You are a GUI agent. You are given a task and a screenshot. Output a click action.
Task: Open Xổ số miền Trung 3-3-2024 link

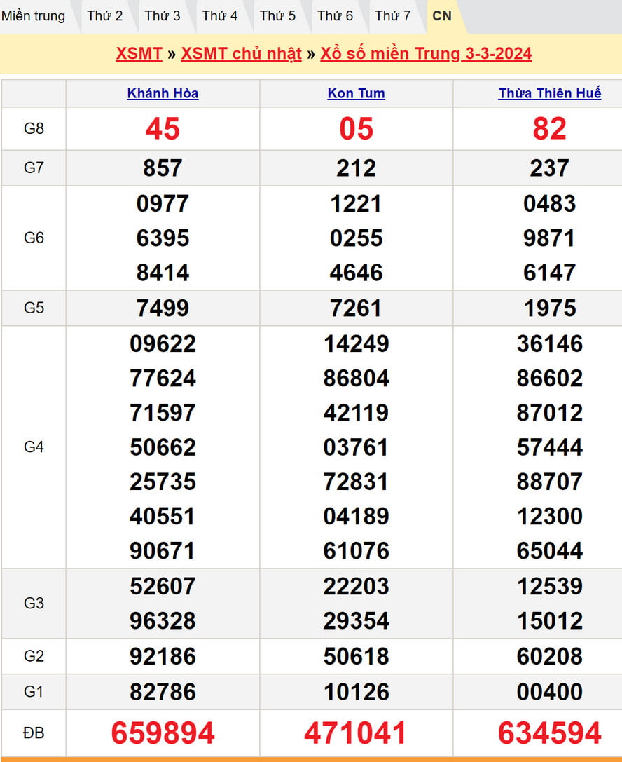pyautogui.click(x=426, y=54)
